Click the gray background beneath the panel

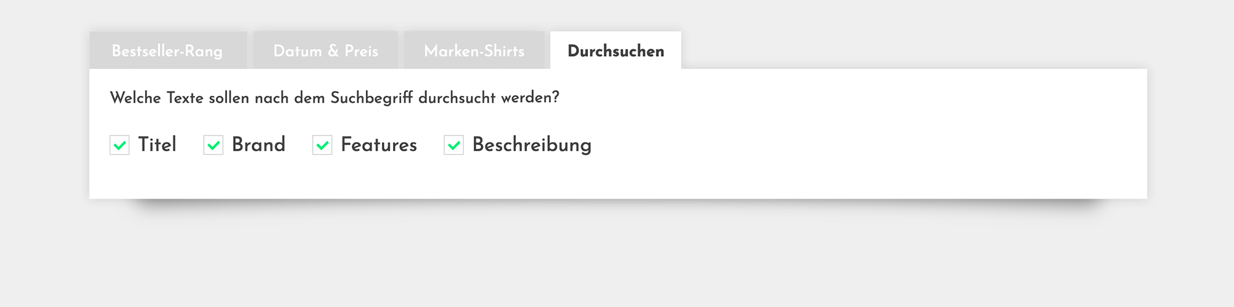(617, 258)
